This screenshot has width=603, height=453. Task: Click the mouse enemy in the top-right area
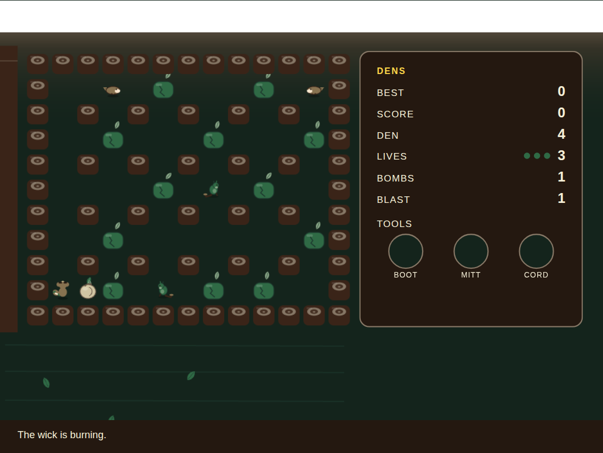tap(315, 90)
